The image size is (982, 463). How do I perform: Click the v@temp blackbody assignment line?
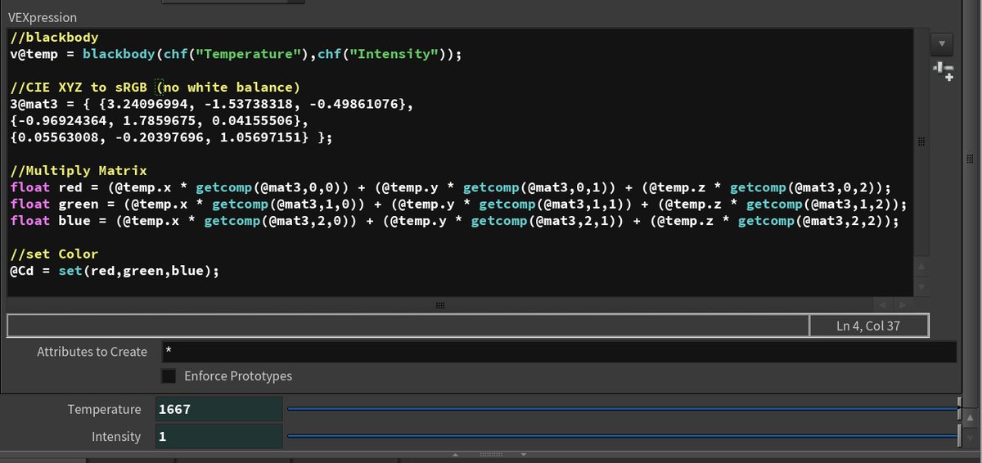(x=236, y=55)
